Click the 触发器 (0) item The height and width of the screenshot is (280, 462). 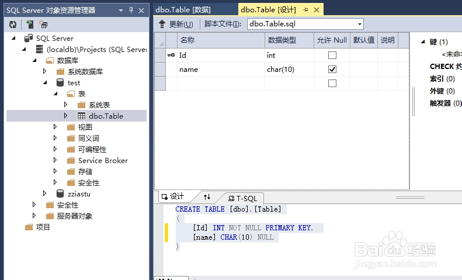(446, 103)
